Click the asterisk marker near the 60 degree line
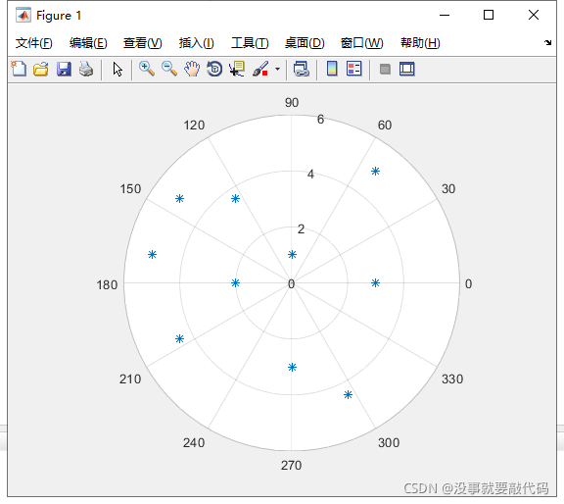The width and height of the screenshot is (564, 504). [375, 172]
